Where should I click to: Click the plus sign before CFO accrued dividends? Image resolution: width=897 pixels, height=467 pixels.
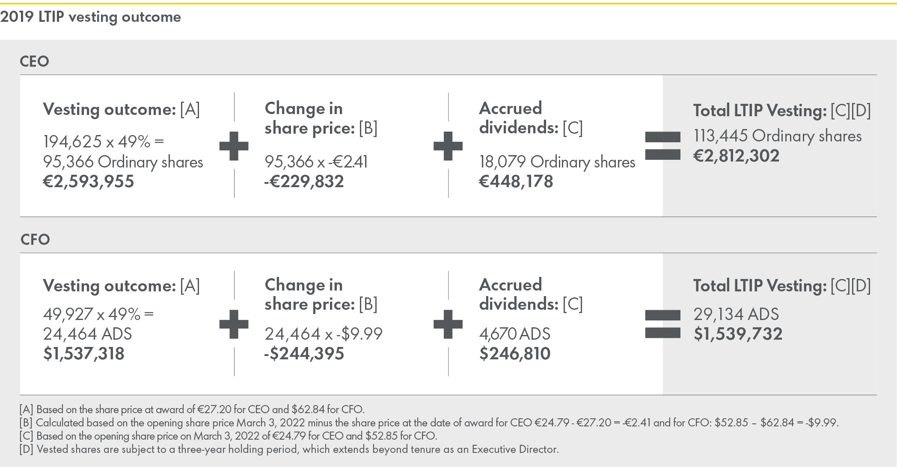click(448, 324)
